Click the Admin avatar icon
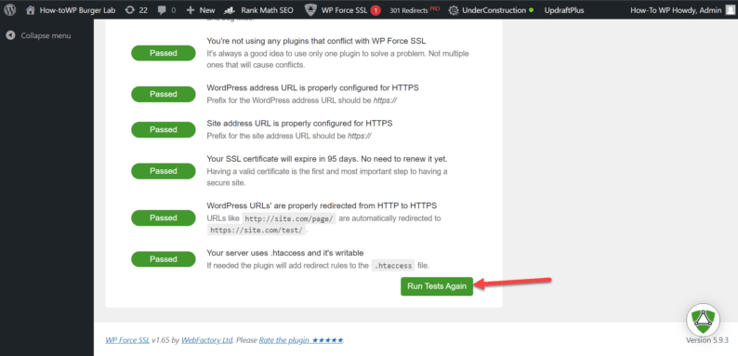This screenshot has height=356, width=738. point(730,10)
